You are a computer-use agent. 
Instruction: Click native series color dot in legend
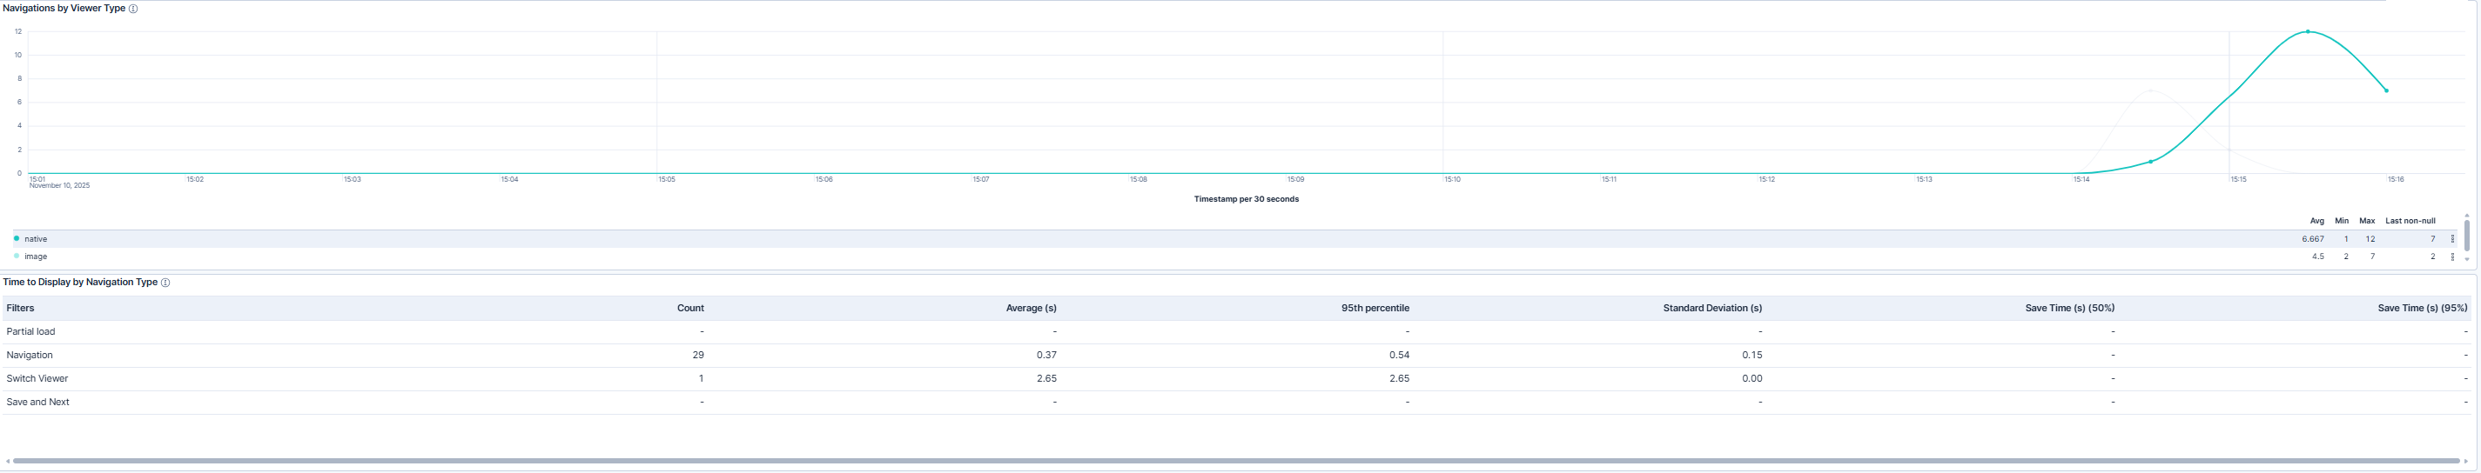(17, 238)
